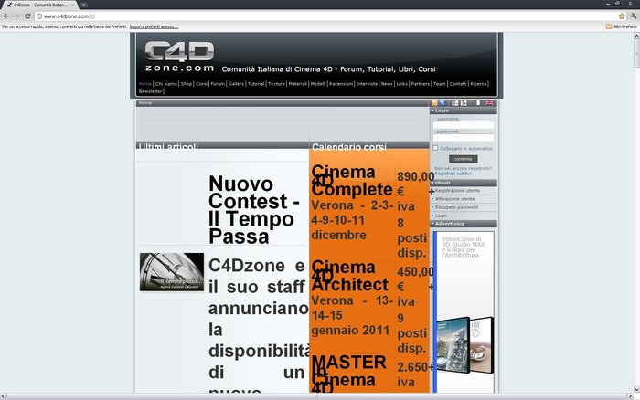Open the Partners menu item

click(420, 84)
